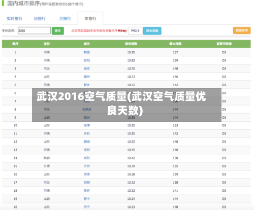Click the index value 10.38
Screen dimensions: 254x210
(131, 174)
